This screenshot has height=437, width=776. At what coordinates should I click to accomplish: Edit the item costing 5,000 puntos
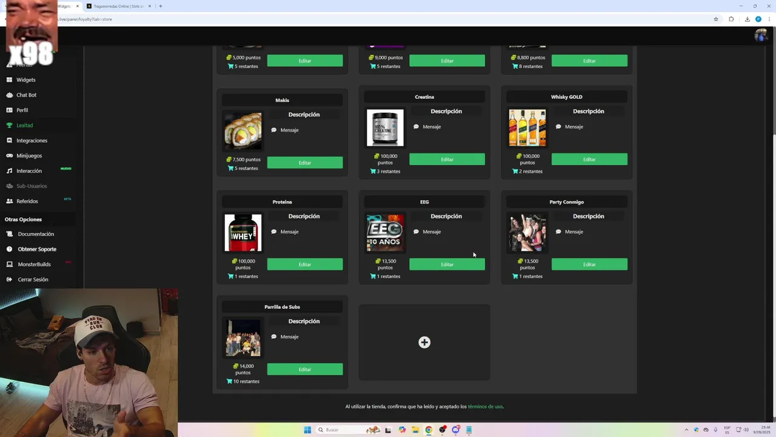pos(305,61)
